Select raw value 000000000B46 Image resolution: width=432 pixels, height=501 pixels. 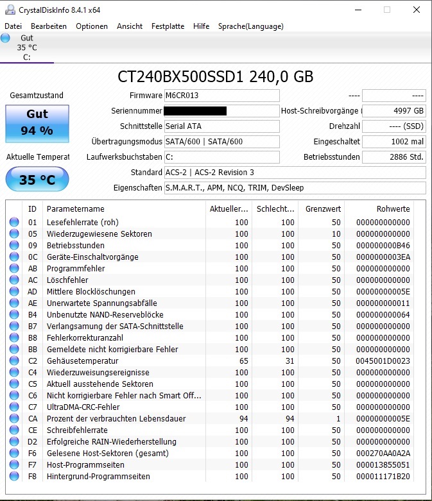[x=383, y=245]
